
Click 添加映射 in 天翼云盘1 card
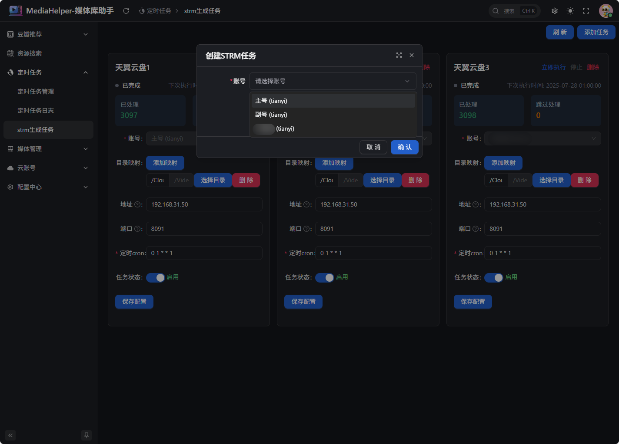pos(165,163)
